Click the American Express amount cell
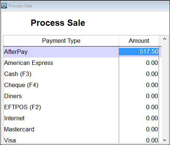 [139, 63]
